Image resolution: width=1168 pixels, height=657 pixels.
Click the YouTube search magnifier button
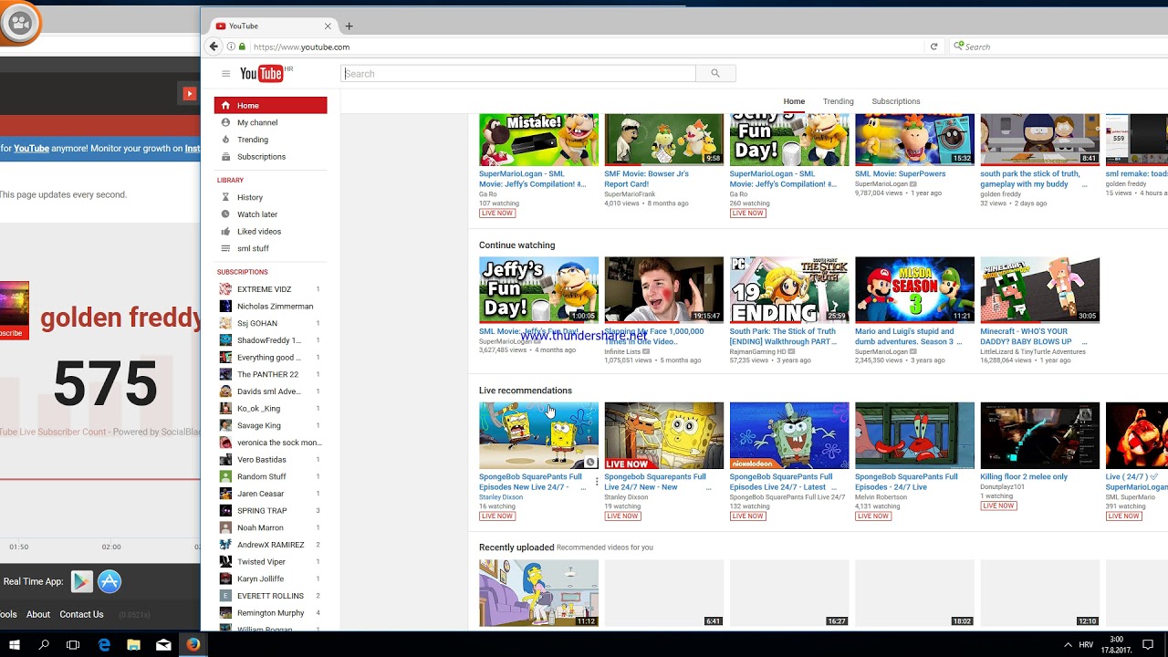coord(715,74)
